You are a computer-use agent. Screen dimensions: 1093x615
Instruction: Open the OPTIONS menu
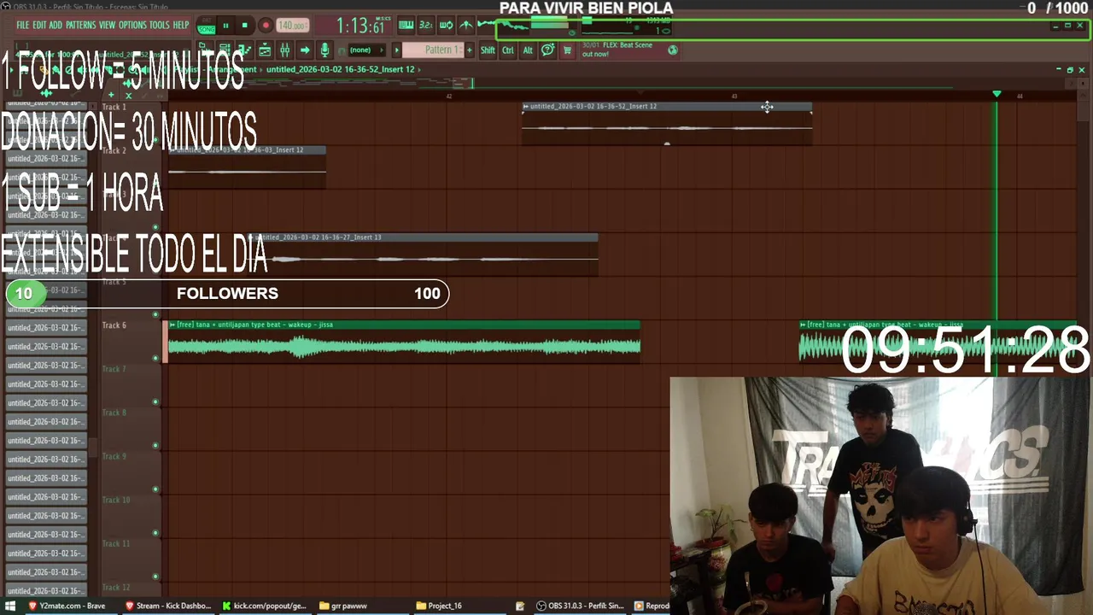point(132,25)
